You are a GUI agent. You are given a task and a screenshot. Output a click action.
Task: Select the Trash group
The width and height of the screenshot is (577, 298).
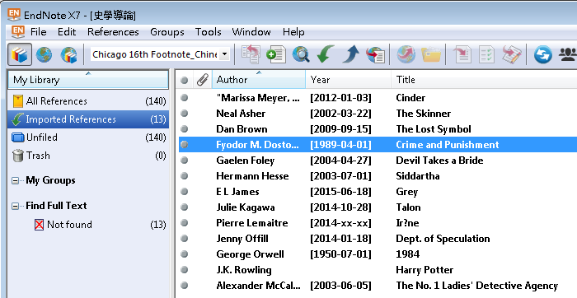(88, 156)
